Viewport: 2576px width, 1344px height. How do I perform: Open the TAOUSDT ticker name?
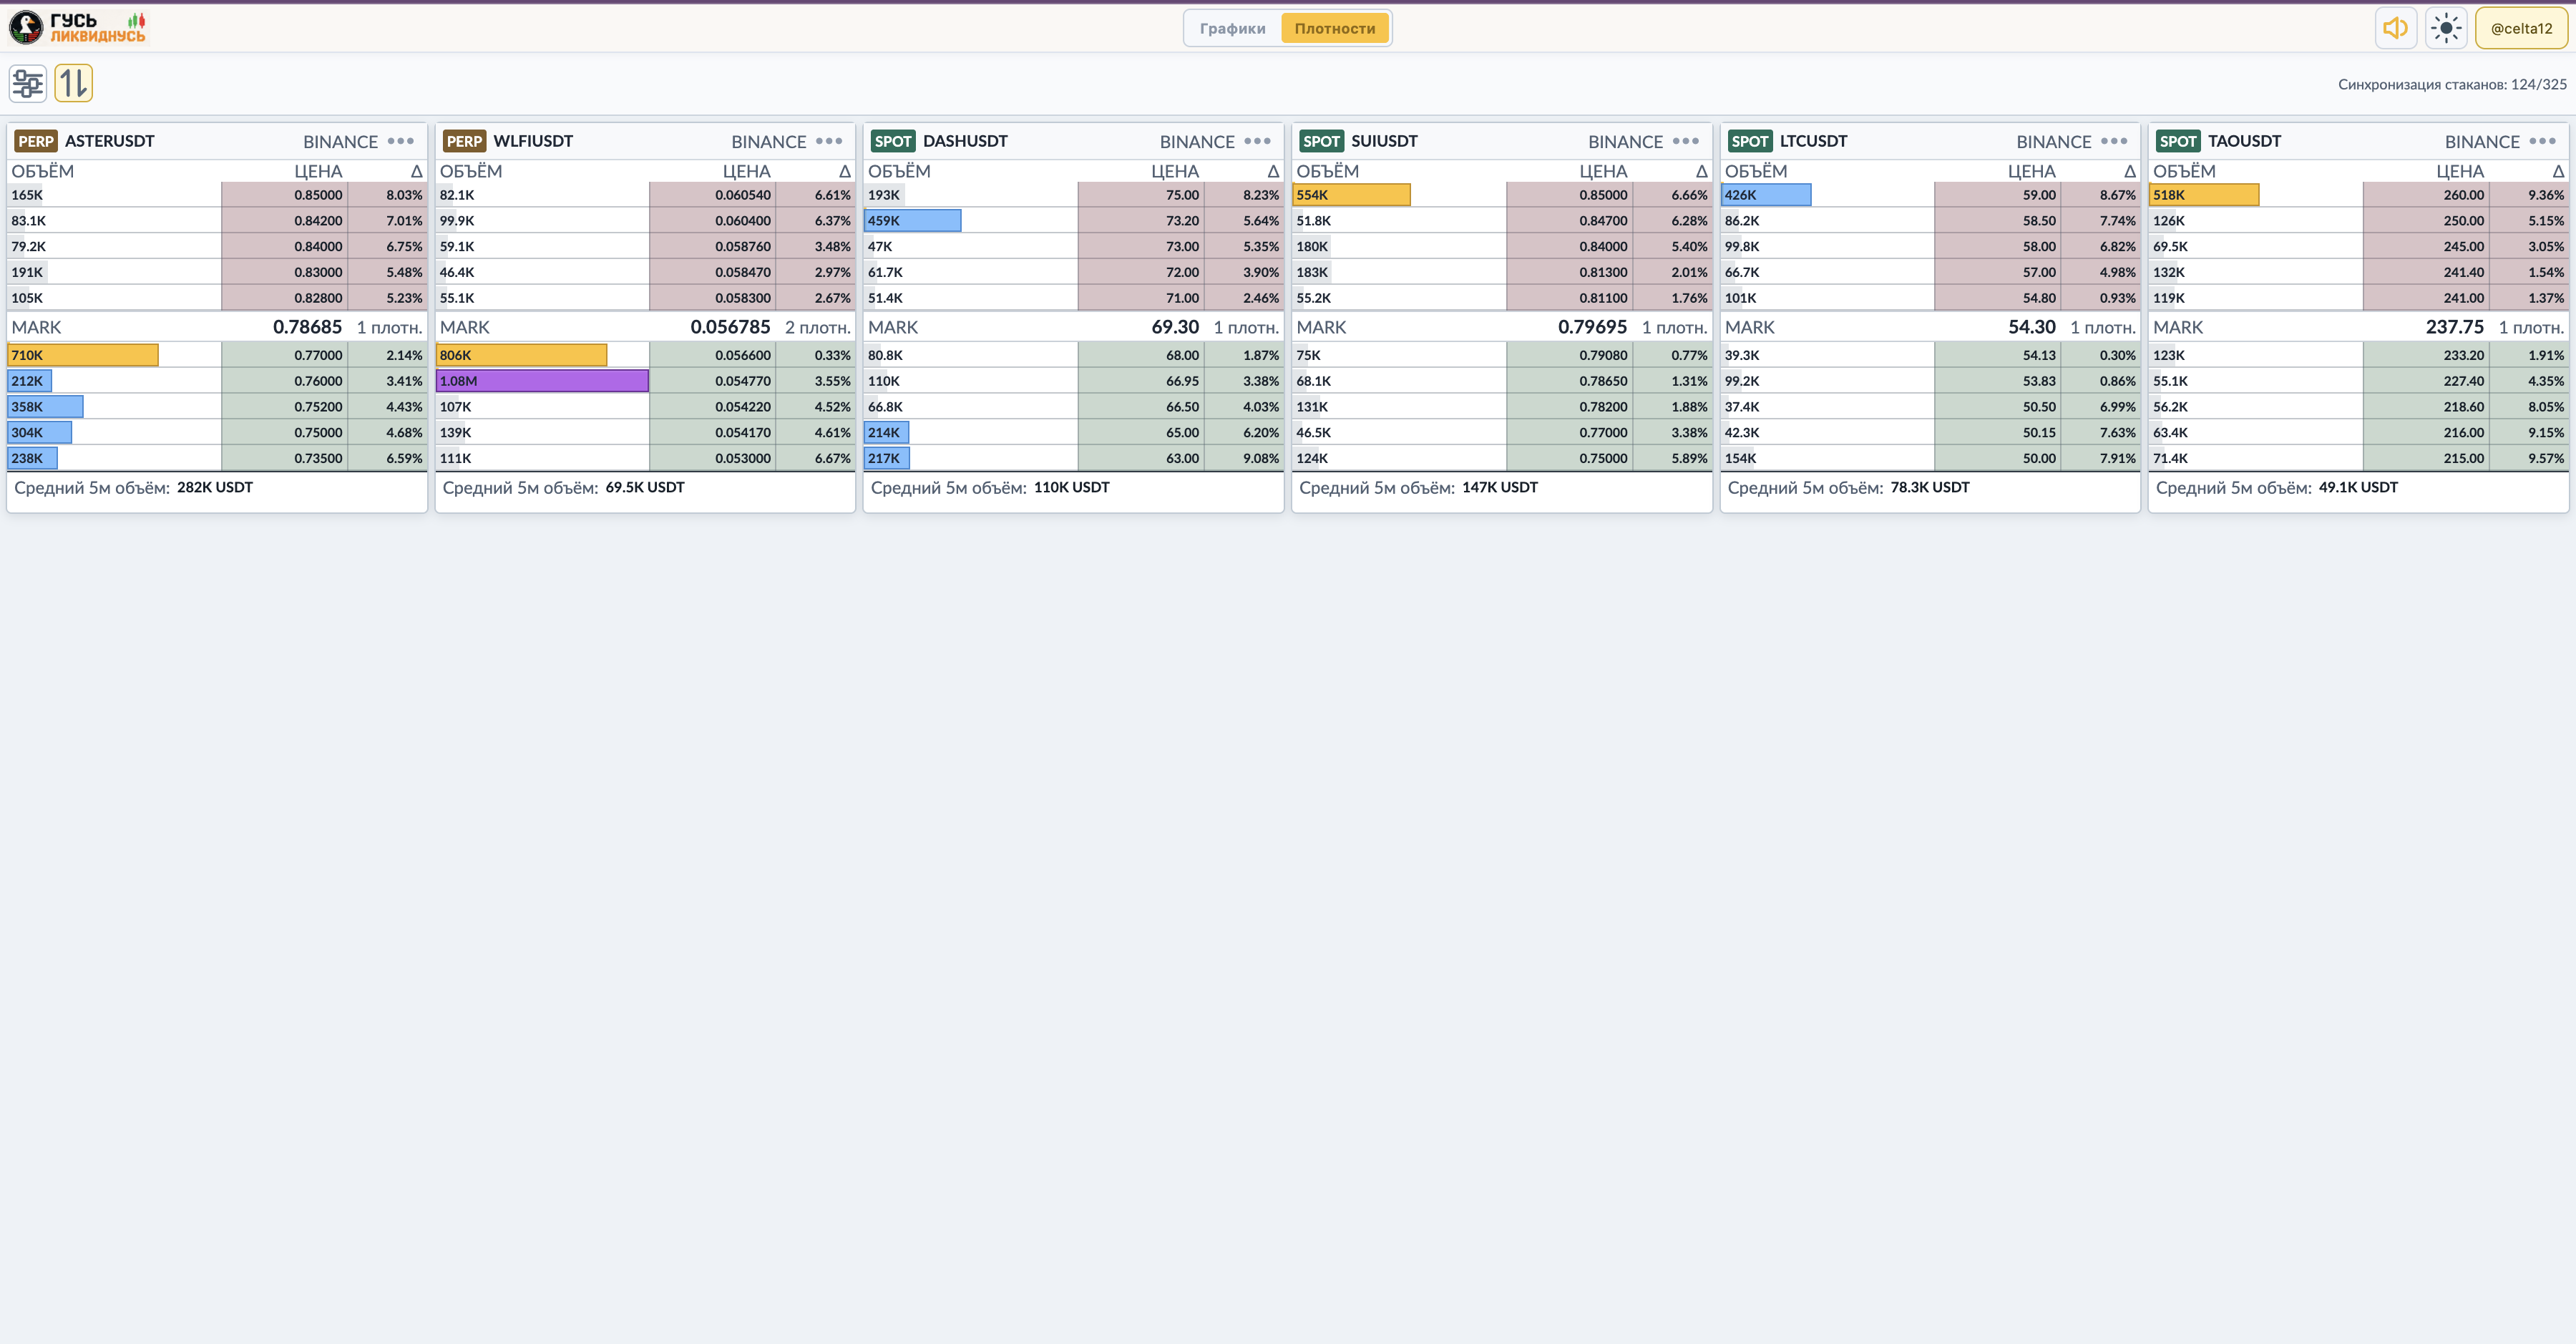coord(2244,141)
